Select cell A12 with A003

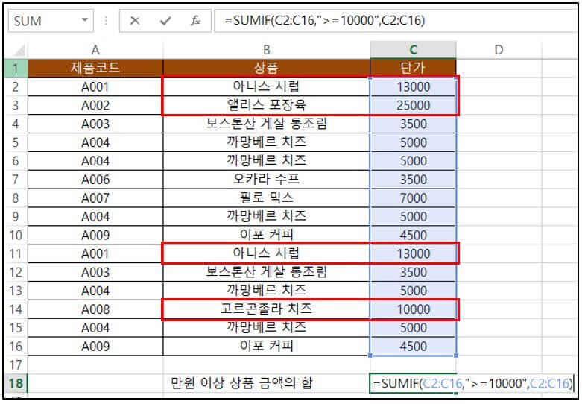point(95,272)
